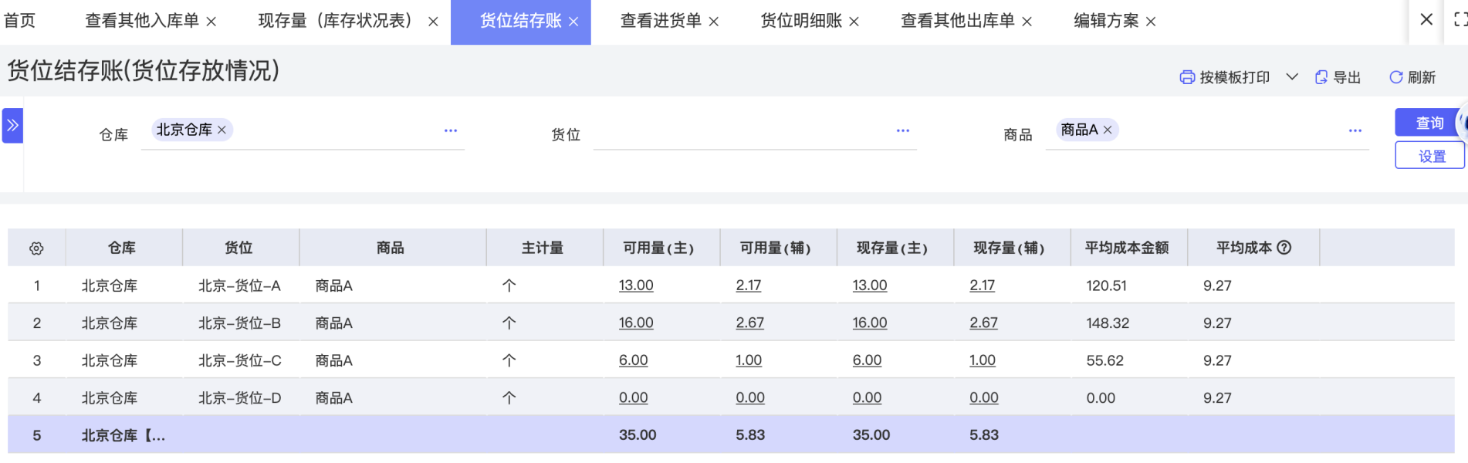Click the refresh (刷新) icon
This screenshot has width=1468, height=463.
(1395, 77)
